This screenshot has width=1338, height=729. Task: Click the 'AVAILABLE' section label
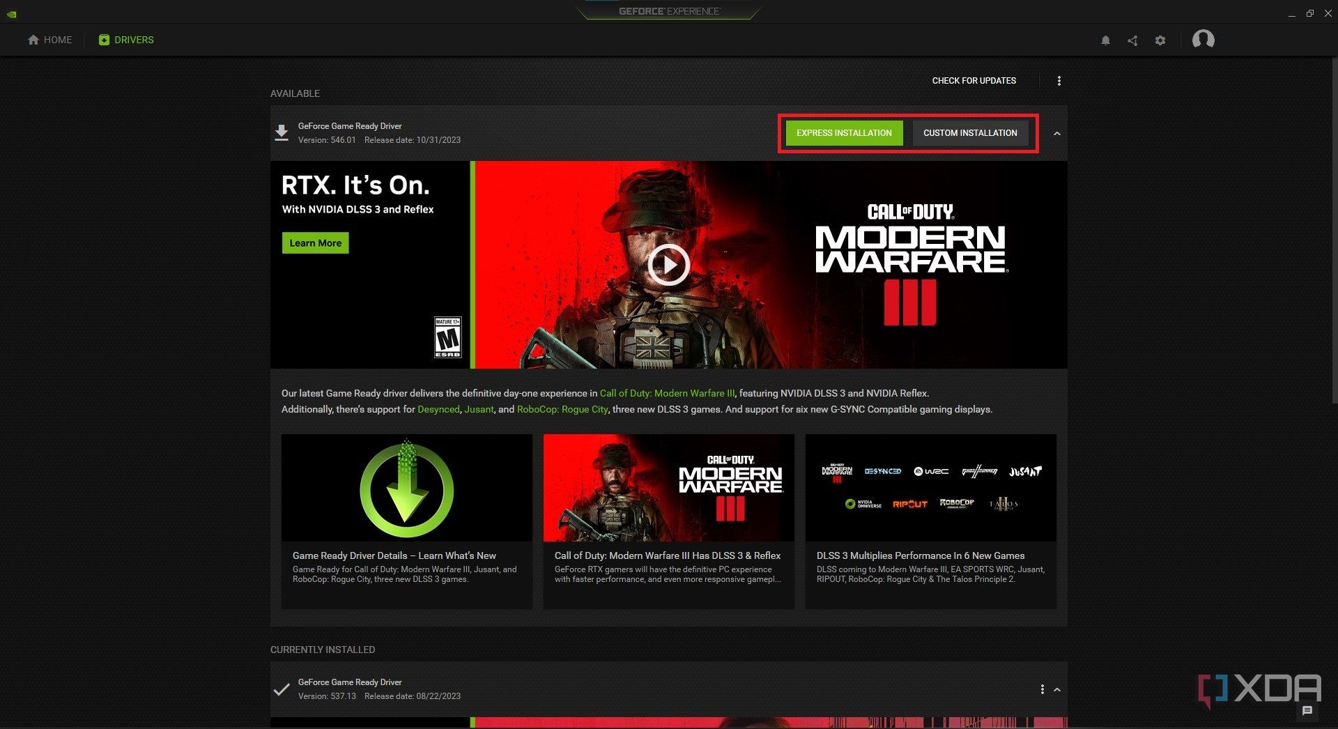point(295,93)
